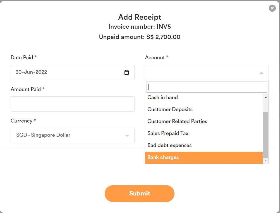Click the Account dropdown collapse arrow
Image resolution: width=280 pixels, height=213 pixels.
click(261, 73)
